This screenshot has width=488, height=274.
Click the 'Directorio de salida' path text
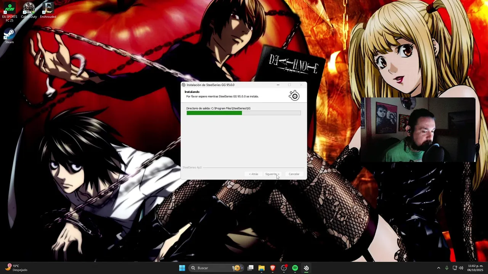[x=218, y=108]
